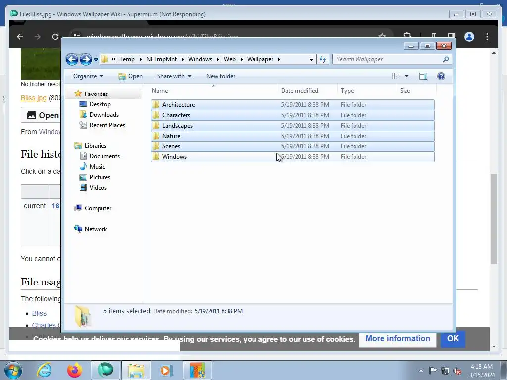Screen dimensions: 507x380
Task: Sort by the Size column header
Action: pos(416,91)
